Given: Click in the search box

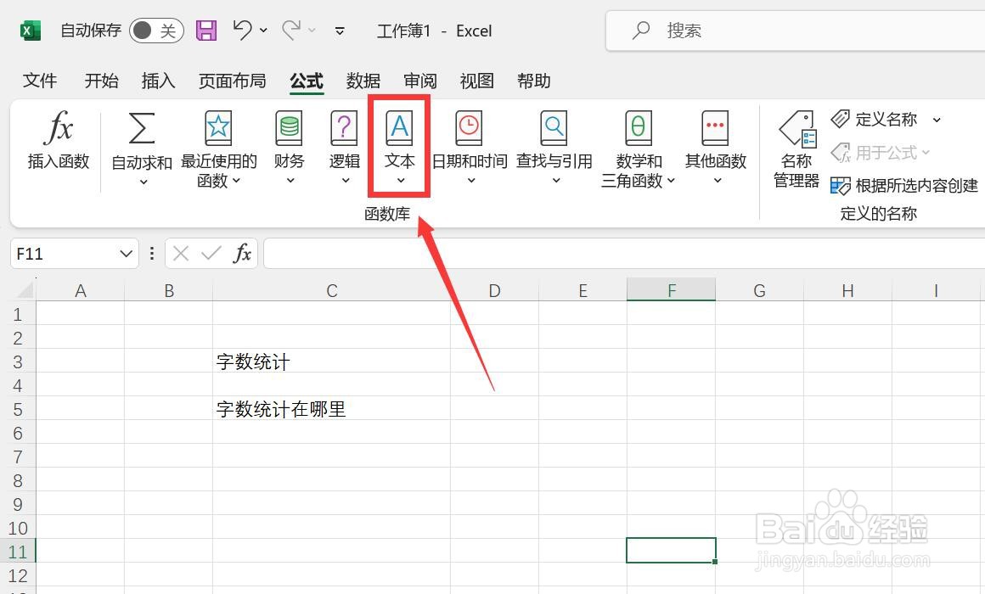Looking at the screenshot, I should 796,31.
